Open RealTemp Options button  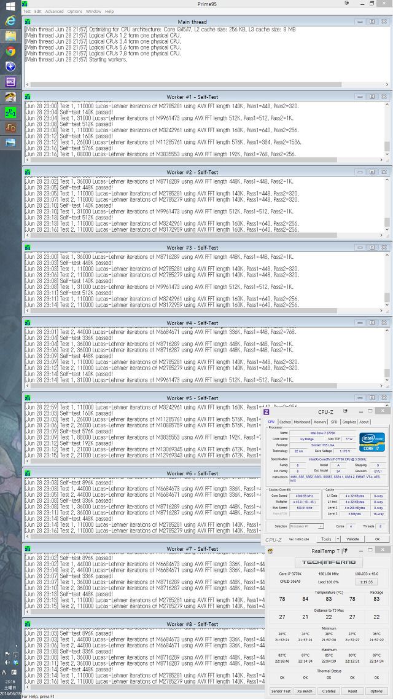[x=376, y=691]
